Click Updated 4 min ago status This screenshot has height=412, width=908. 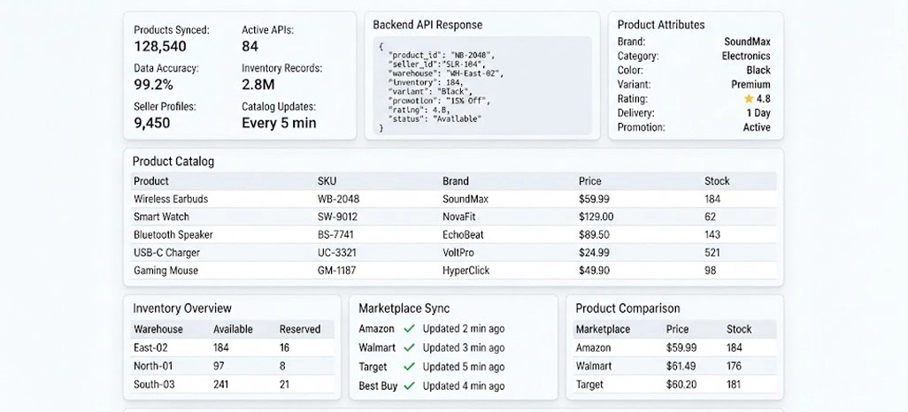pos(463,386)
